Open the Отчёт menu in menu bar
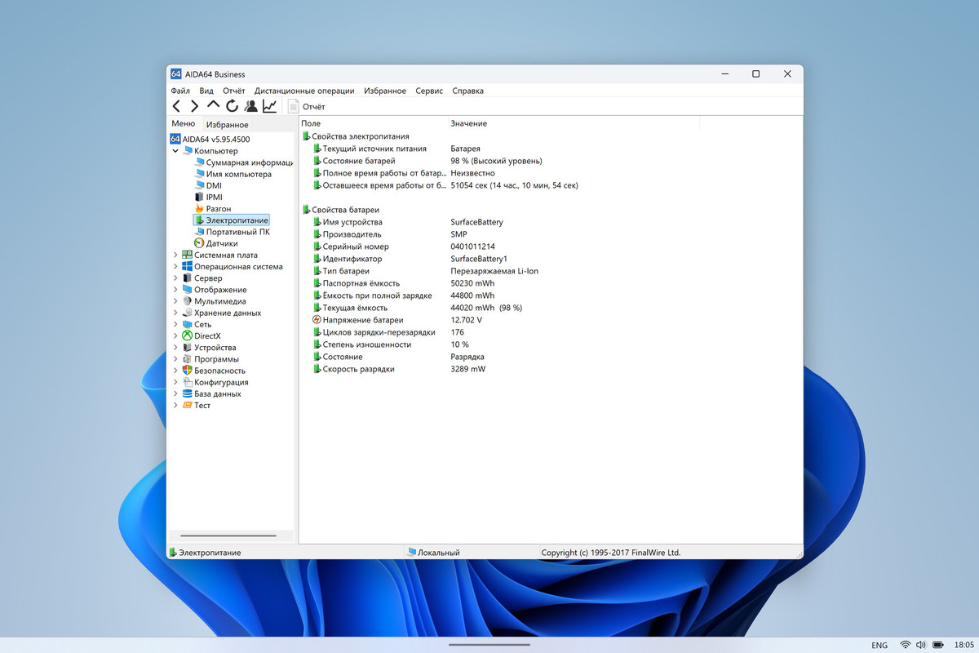The height and width of the screenshot is (653, 979). pyautogui.click(x=234, y=91)
